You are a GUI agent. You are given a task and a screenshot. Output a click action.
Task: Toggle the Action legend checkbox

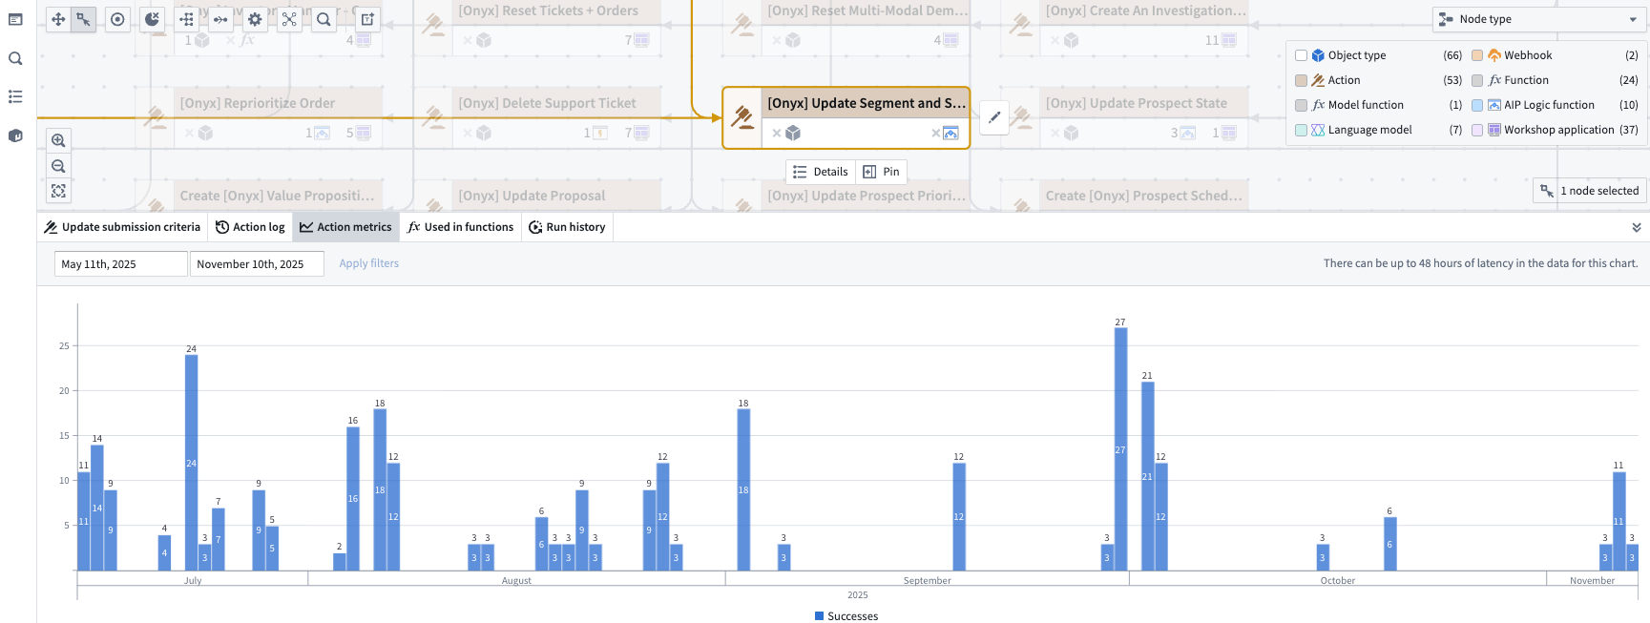pos(1301,80)
